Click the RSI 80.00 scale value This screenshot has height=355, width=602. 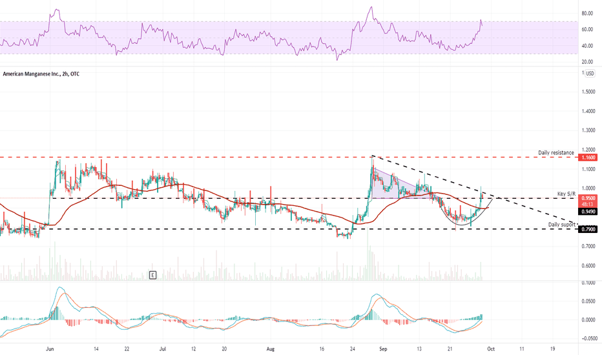click(587, 14)
